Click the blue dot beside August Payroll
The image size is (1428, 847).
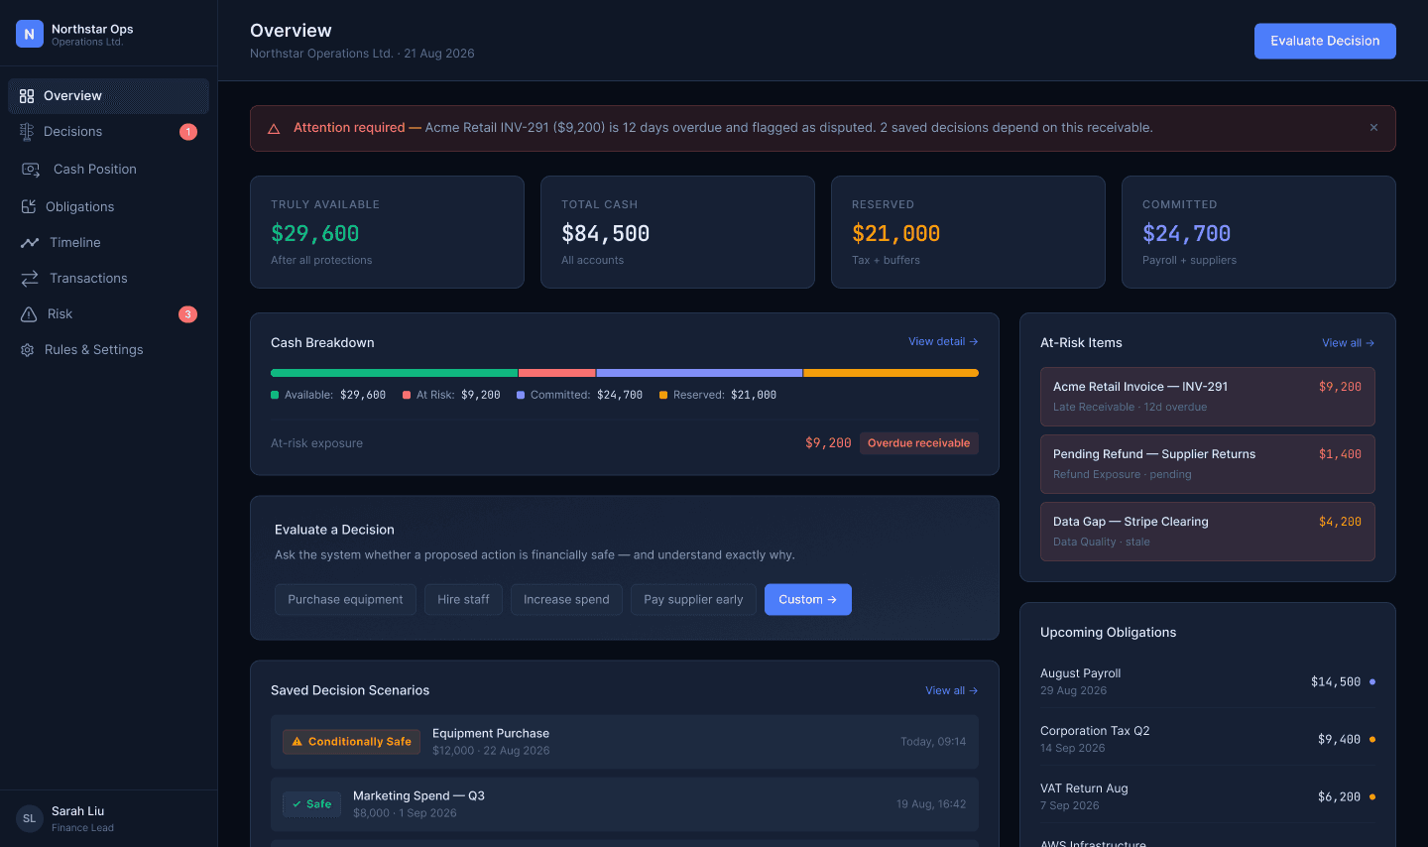coord(1372,681)
